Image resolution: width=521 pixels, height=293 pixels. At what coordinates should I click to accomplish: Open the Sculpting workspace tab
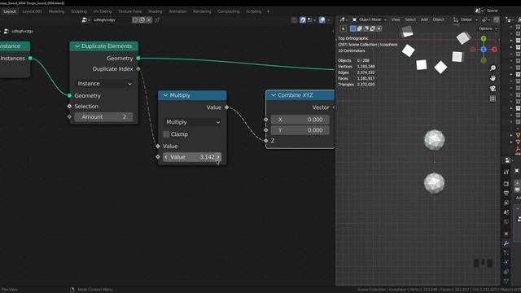click(79, 11)
